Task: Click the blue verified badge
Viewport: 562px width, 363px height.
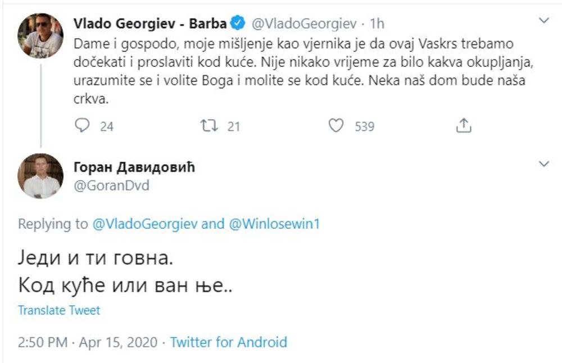Action: (238, 24)
